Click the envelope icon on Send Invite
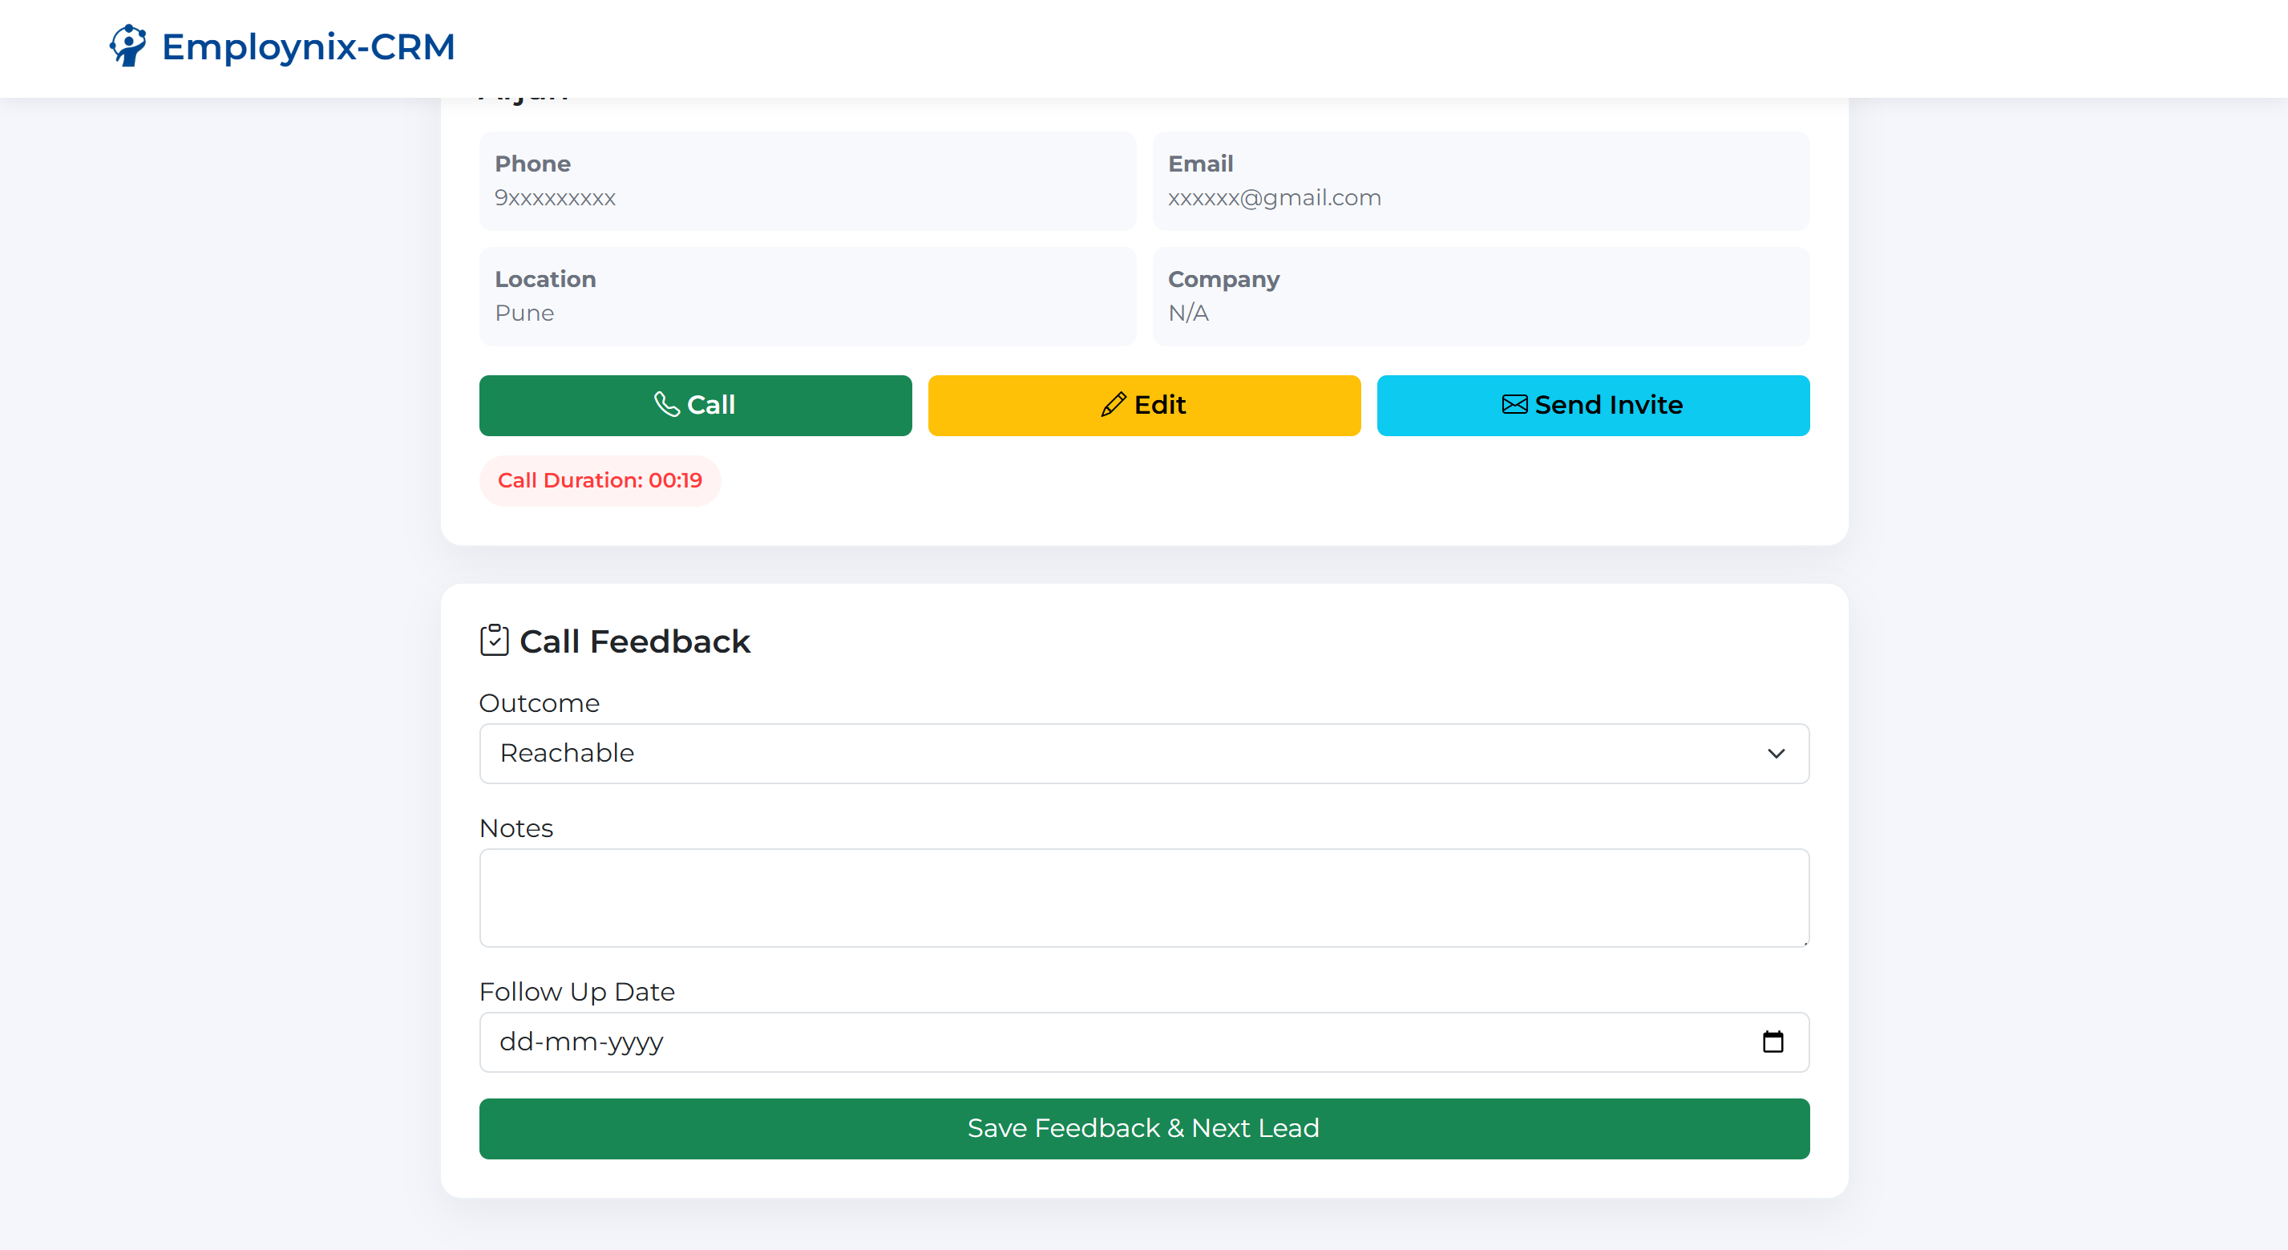2288x1250 pixels. pos(1514,404)
